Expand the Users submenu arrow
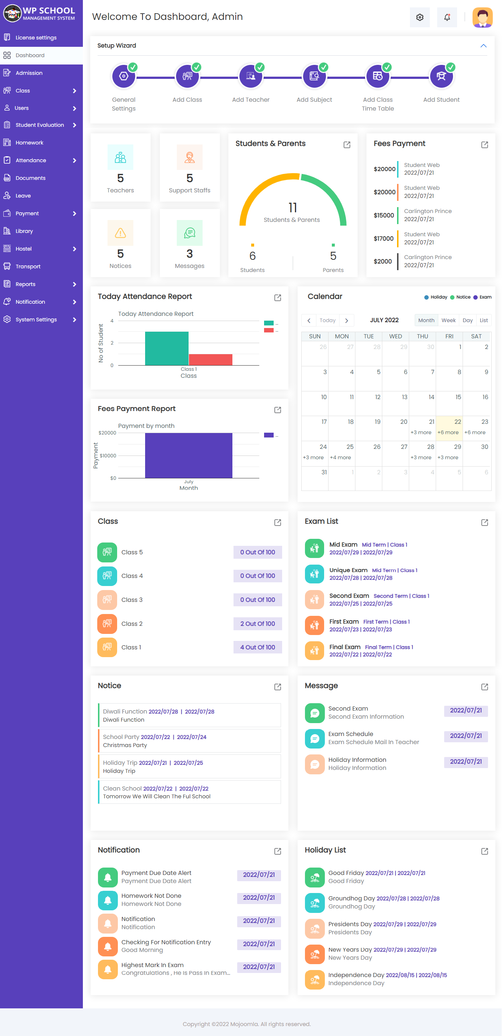 click(x=74, y=108)
